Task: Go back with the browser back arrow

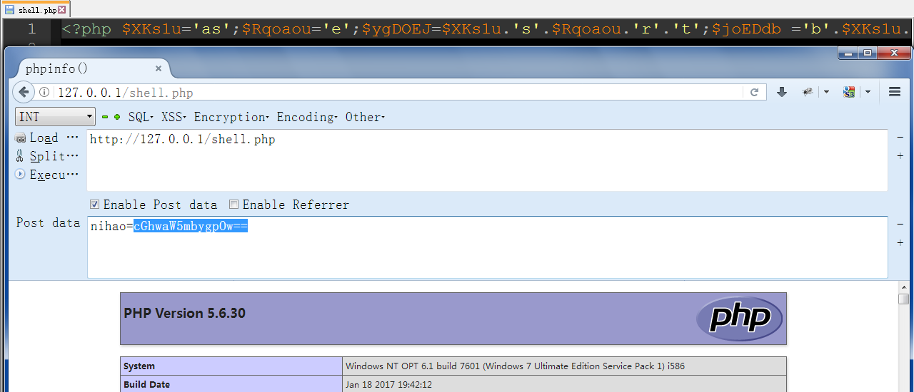Action: [x=24, y=92]
